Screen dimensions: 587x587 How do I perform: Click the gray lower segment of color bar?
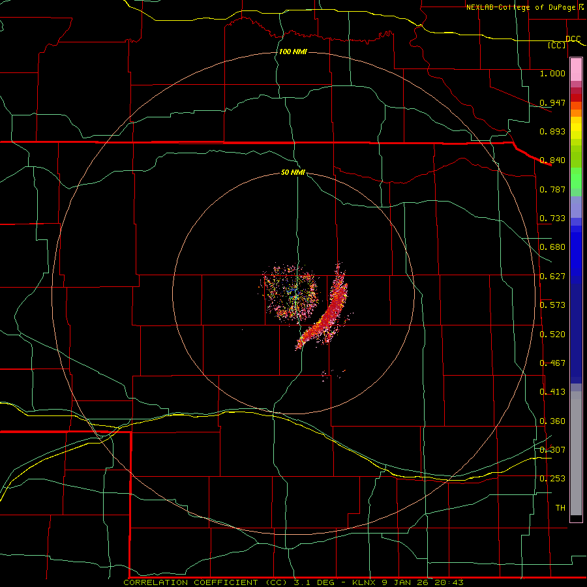pos(576,453)
